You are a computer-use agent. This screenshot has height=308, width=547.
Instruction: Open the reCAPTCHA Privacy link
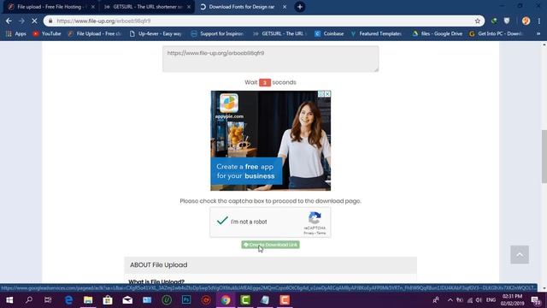(x=308, y=233)
